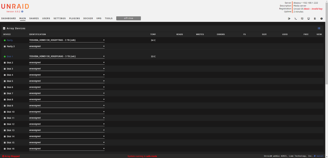
Task: Click the green status dot beside Disk 1
Action: (x=5, y=57)
